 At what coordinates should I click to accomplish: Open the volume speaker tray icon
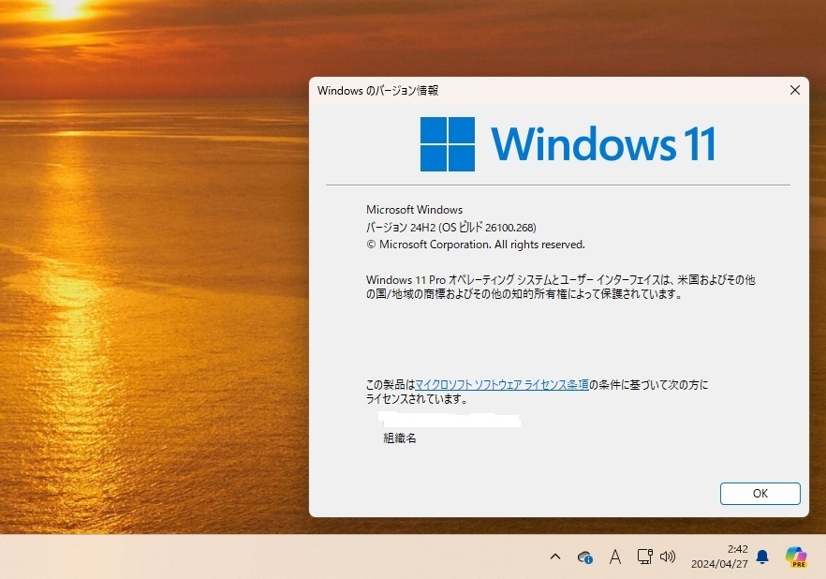tap(668, 557)
